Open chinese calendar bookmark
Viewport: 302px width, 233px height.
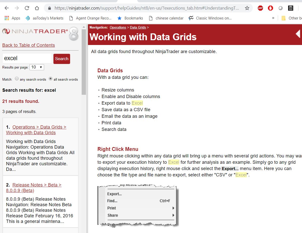tap(166, 18)
